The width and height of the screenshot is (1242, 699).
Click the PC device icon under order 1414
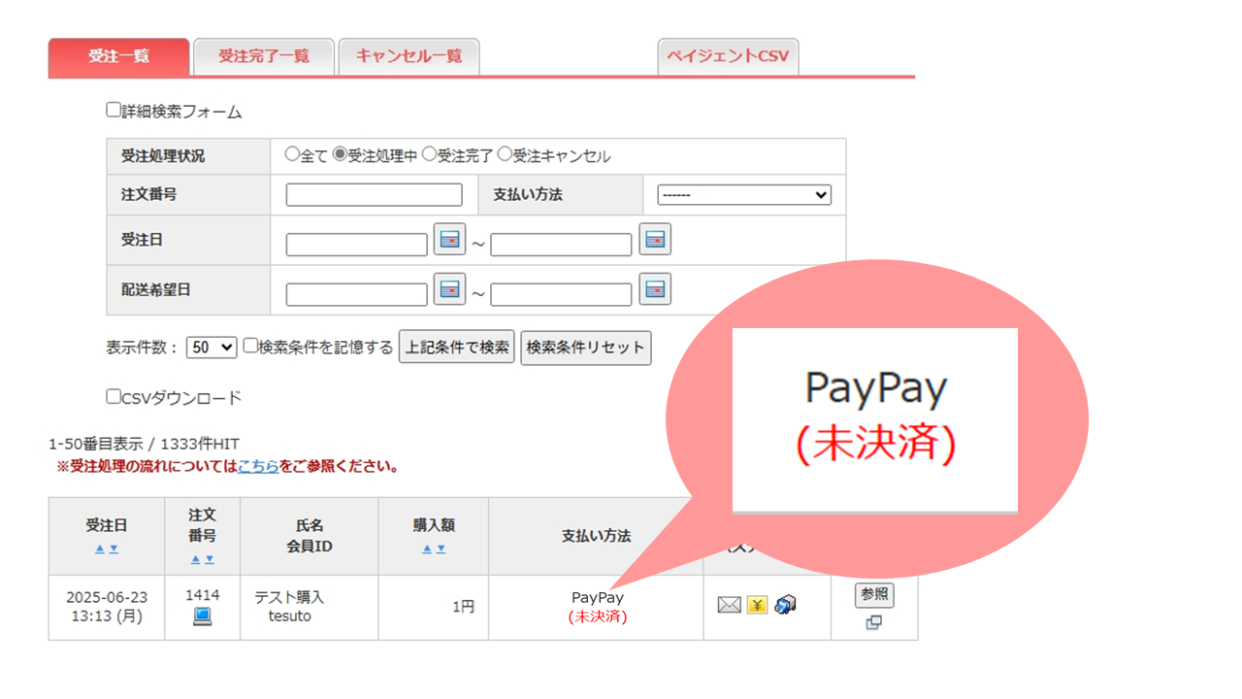click(x=202, y=616)
